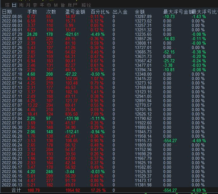Click the M tab
The image size is (218, 194).
tap(56, 5)
